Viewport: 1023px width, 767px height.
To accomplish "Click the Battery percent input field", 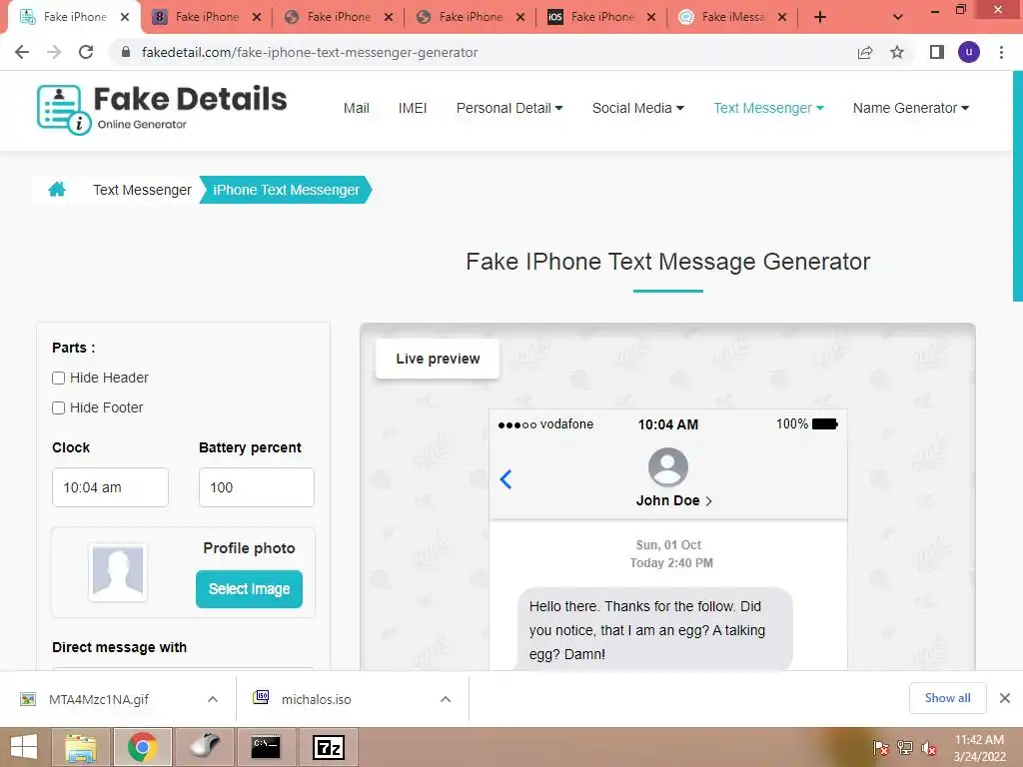I will (257, 487).
